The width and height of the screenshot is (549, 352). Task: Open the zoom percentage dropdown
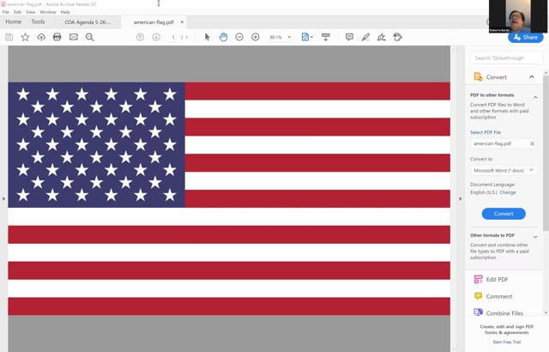point(289,37)
